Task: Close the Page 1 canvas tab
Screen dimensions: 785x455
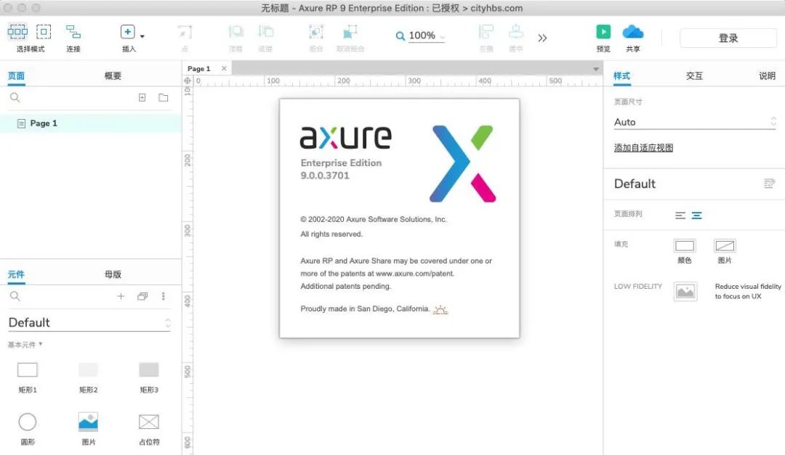Action: coord(224,68)
